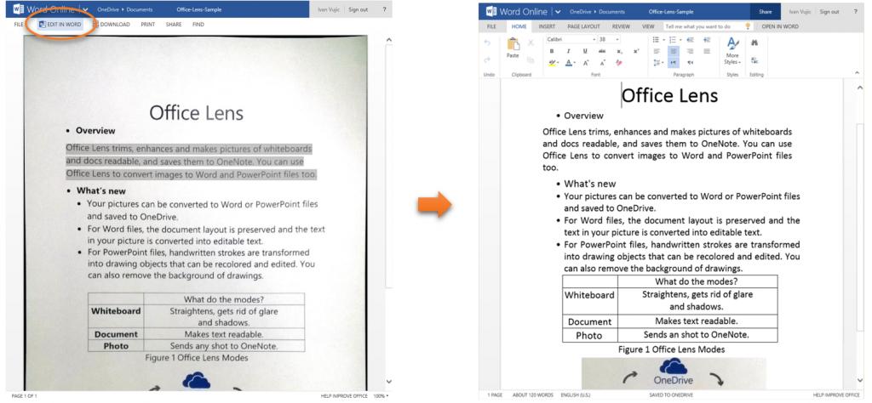This screenshot has width=872, height=403.
Task: Toggle Center paragraph alignment
Action: (674, 51)
